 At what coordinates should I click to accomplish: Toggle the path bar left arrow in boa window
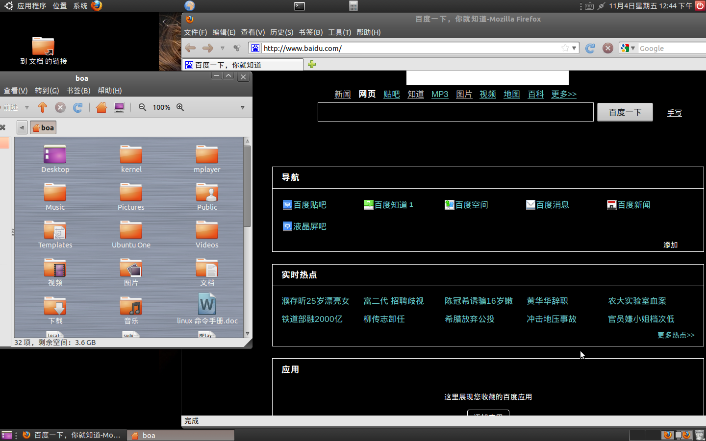(22, 127)
